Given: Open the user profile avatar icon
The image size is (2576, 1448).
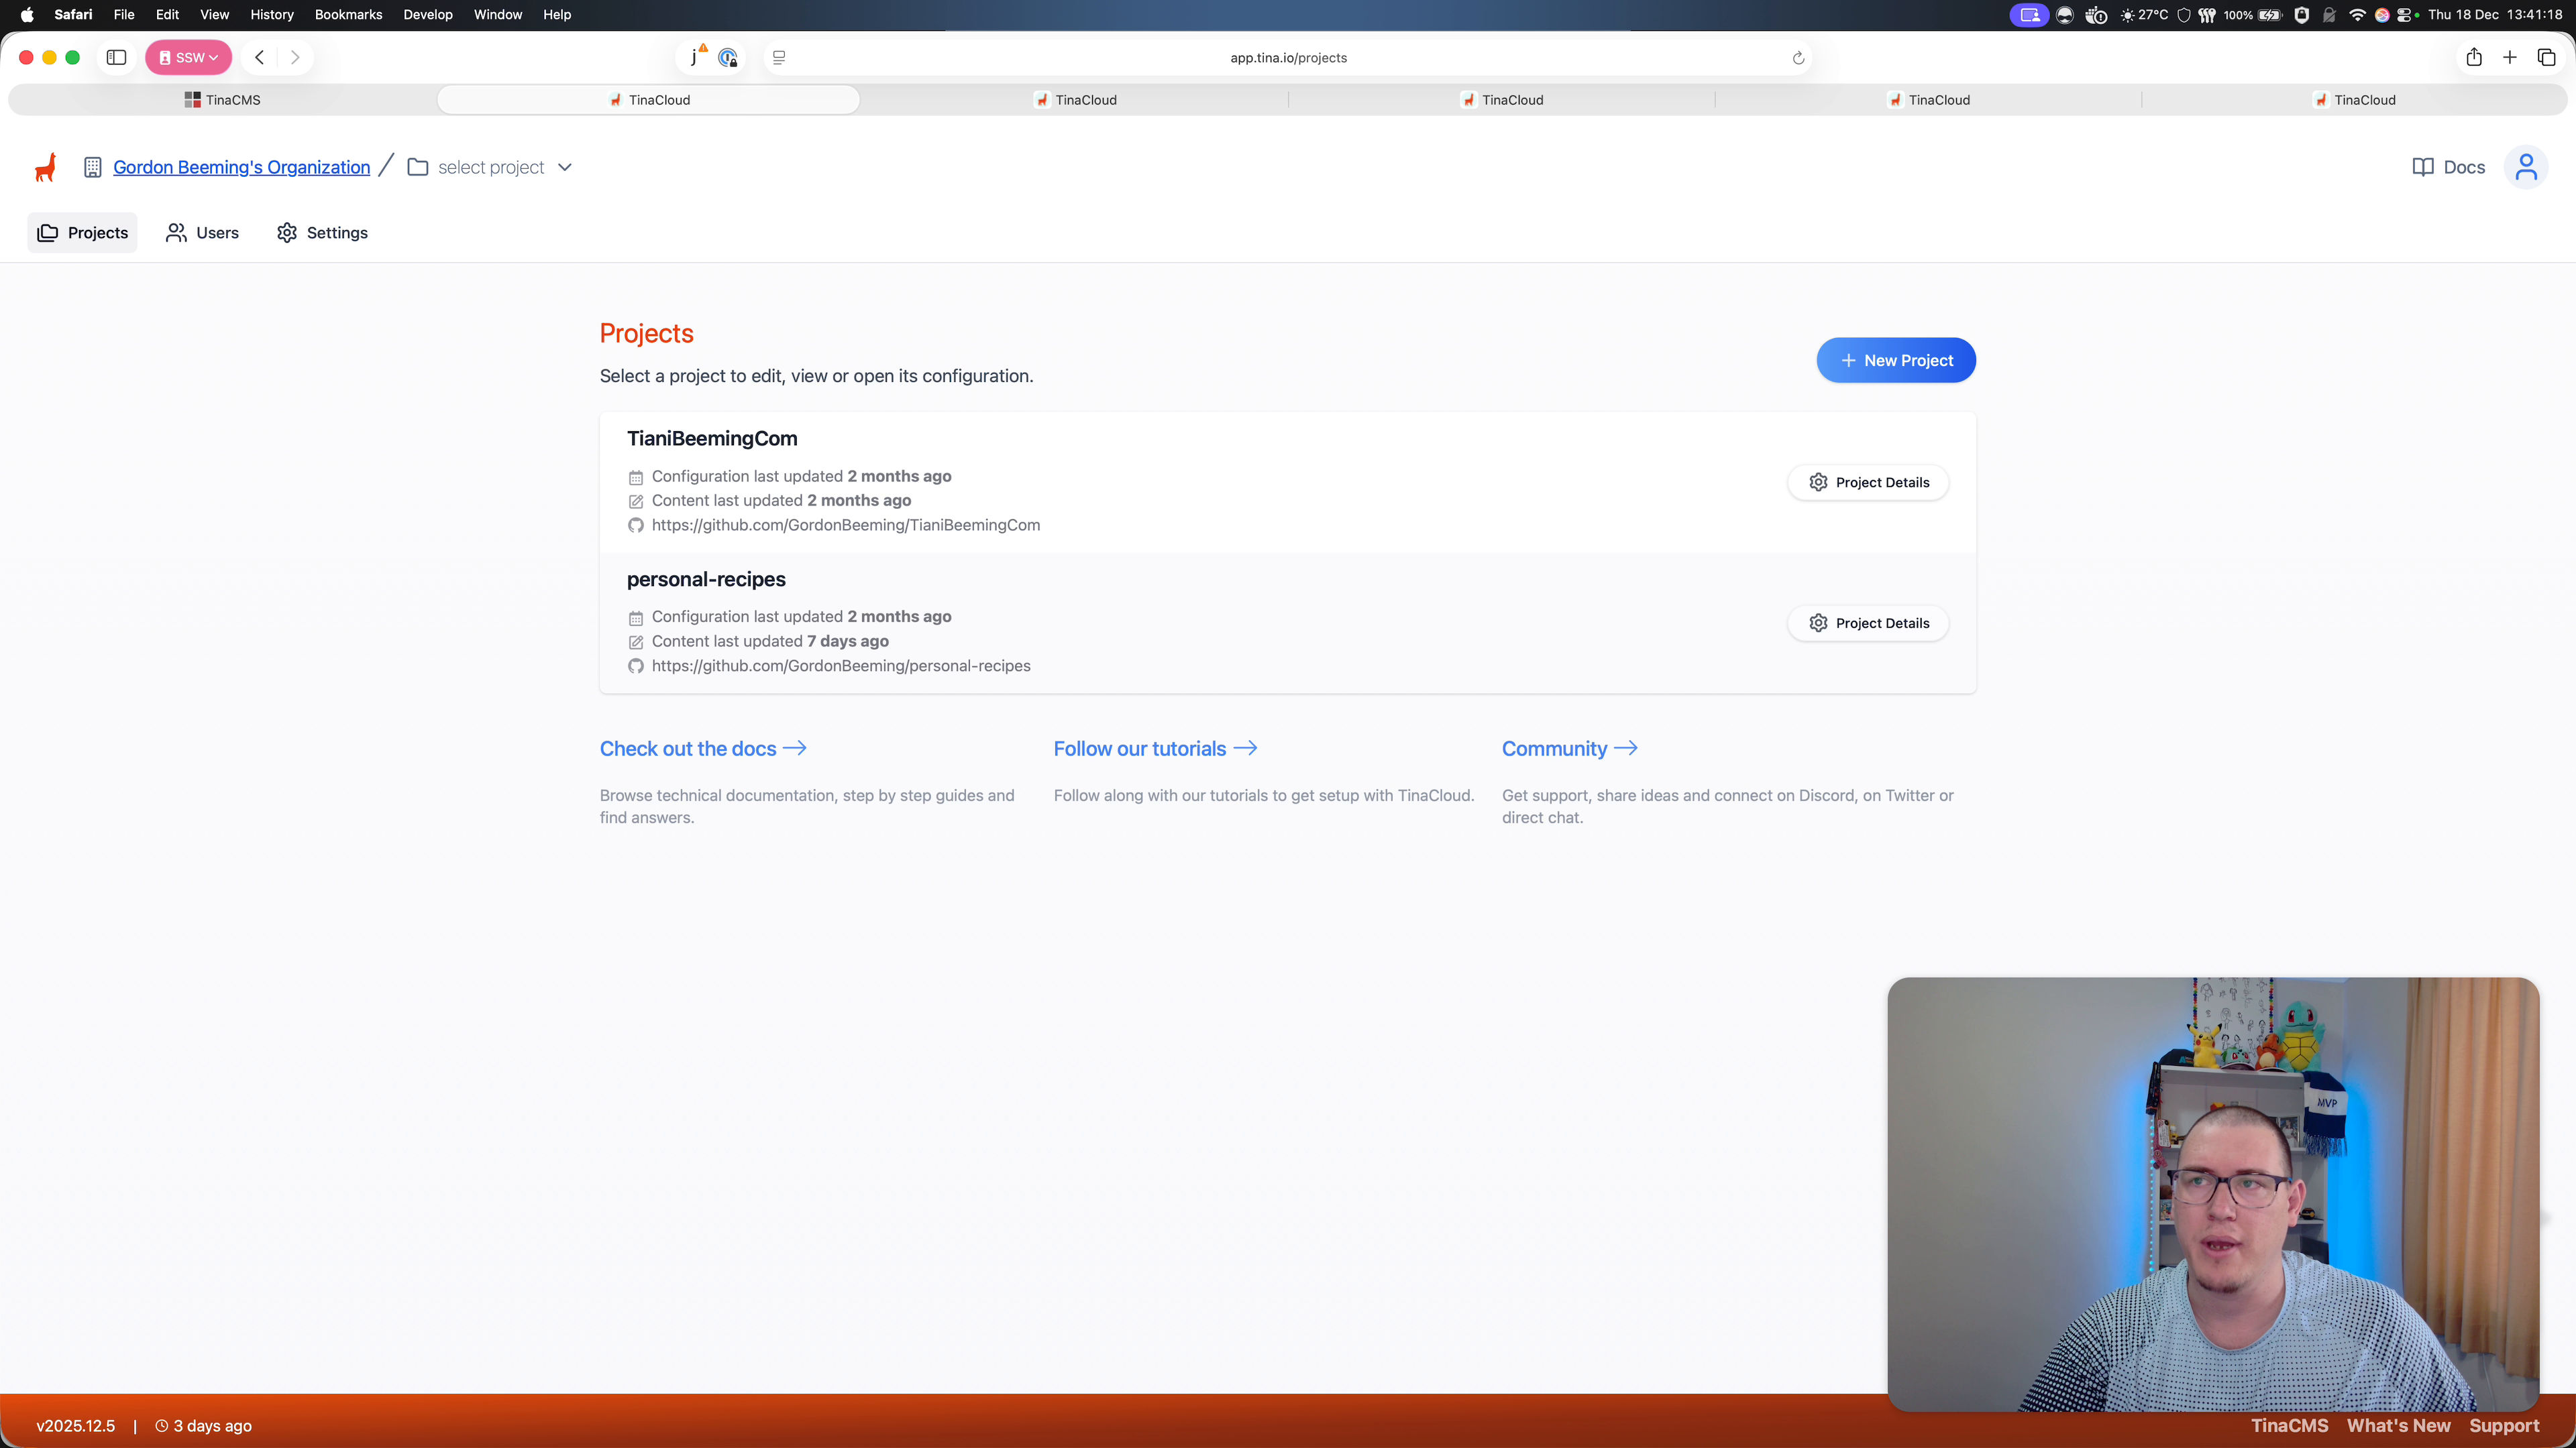Looking at the screenshot, I should pos(2526,167).
